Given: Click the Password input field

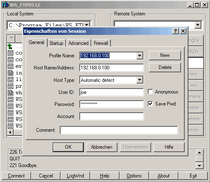Looking at the screenshot, I should click(112, 104).
